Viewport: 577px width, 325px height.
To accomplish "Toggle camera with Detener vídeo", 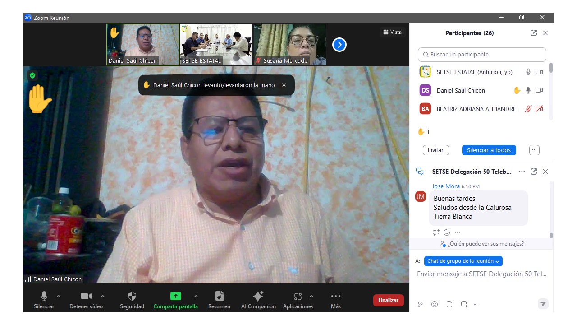I will (86, 297).
